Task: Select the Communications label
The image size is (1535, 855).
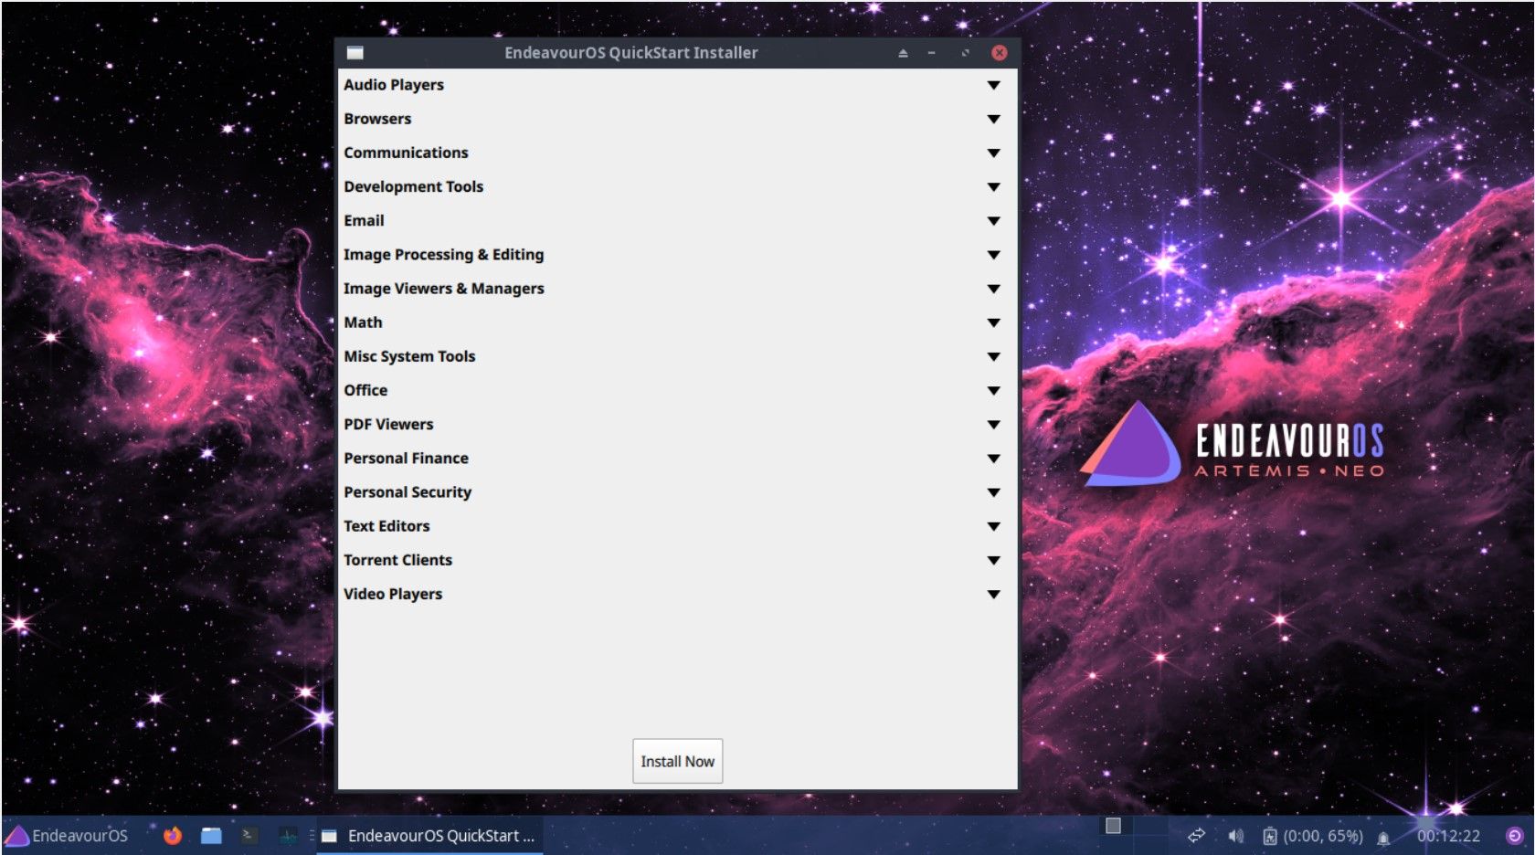Action: (406, 153)
